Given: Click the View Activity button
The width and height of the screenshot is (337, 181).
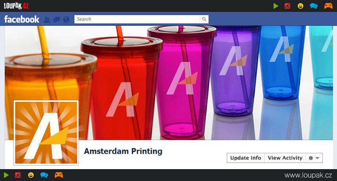Looking at the screenshot, I should [285, 158].
